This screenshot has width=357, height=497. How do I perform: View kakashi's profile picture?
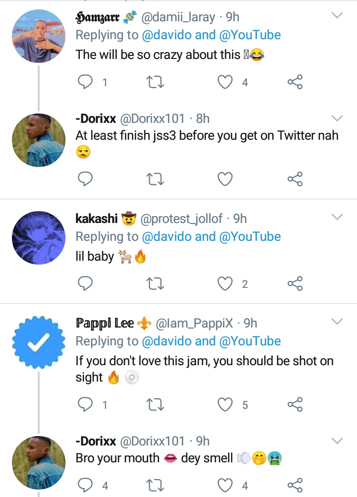click(39, 237)
